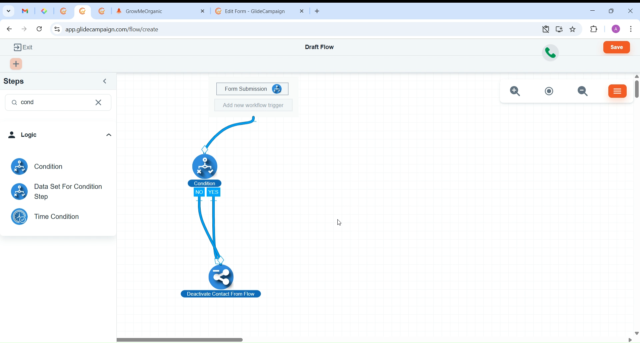Select the Deactivate Contact From Flow node
The width and height of the screenshot is (640, 343).
pyautogui.click(x=221, y=278)
